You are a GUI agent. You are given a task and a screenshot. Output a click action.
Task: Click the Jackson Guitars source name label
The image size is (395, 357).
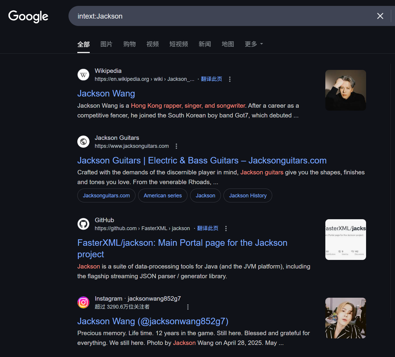coord(117,138)
